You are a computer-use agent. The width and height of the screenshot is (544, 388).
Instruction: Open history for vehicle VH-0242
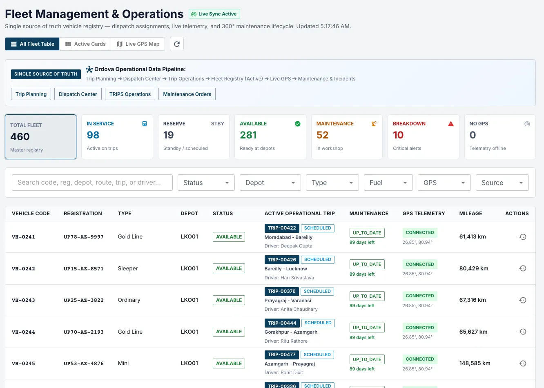tap(523, 268)
